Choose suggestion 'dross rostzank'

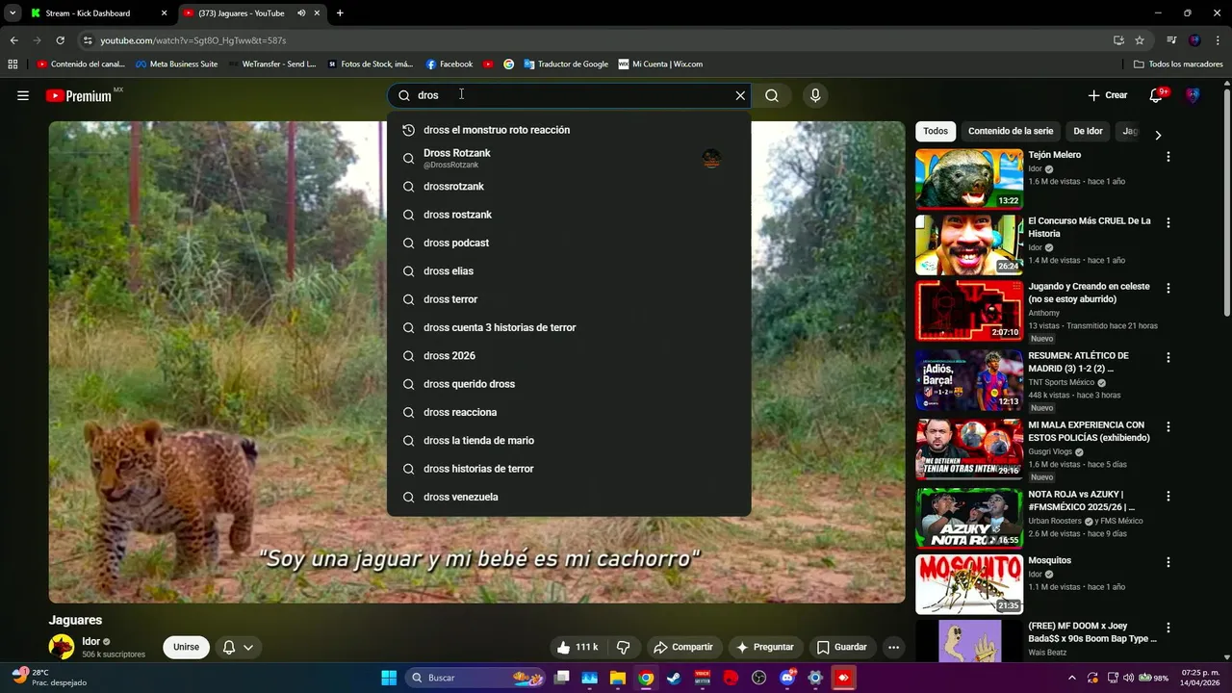(569, 215)
